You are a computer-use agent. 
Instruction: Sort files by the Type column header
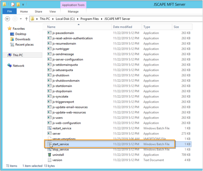tap(157, 27)
